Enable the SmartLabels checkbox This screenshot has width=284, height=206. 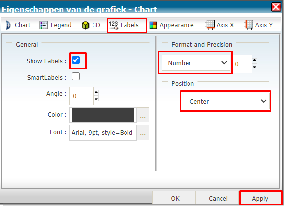[76, 76]
